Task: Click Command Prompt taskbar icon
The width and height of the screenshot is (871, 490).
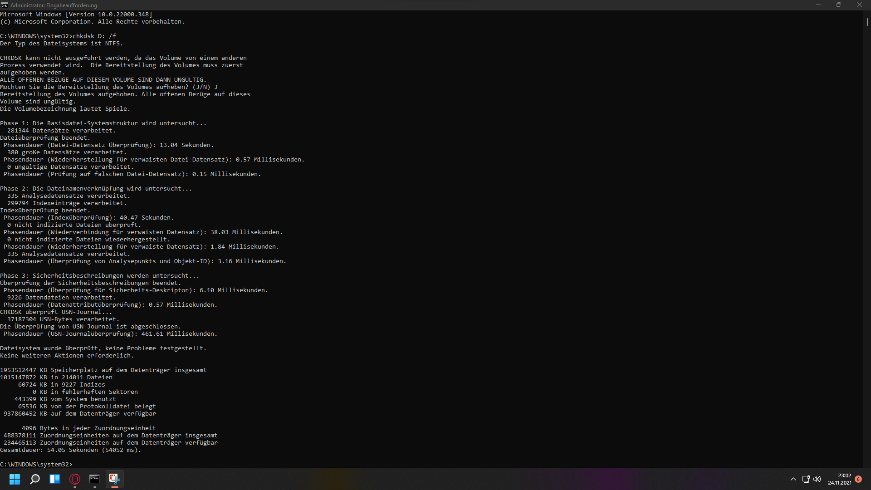Action: pos(94,479)
